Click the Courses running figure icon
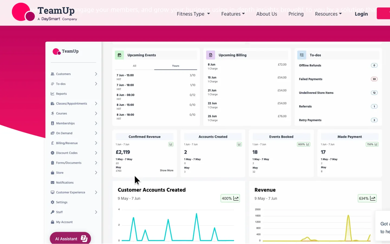Screen dimensions: 390x244 pos(53,113)
